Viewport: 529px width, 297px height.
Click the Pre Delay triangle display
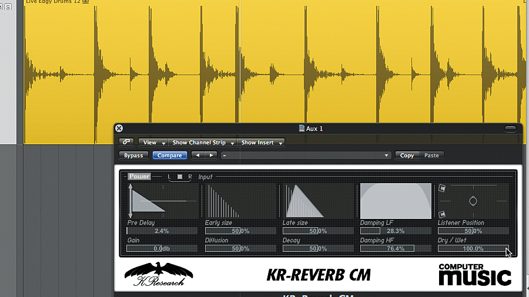(x=149, y=201)
